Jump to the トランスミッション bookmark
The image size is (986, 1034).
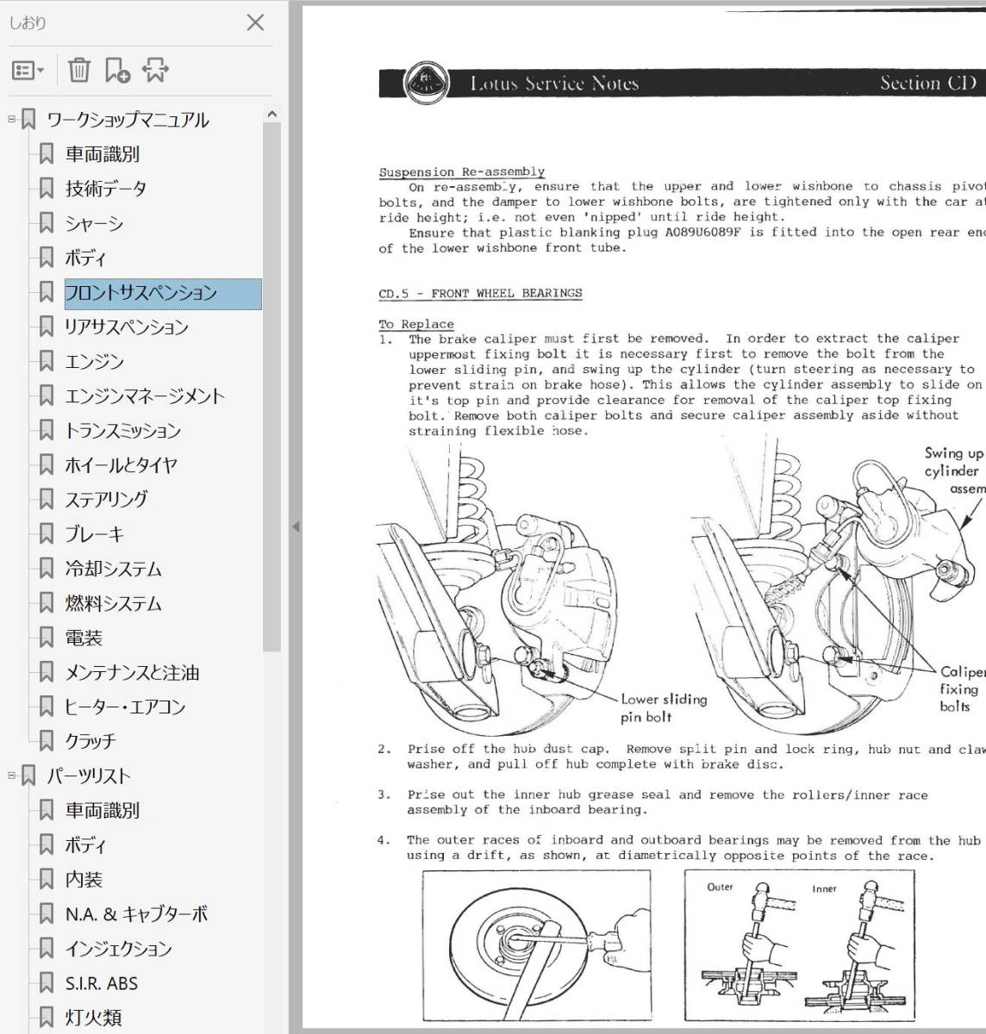(x=123, y=430)
